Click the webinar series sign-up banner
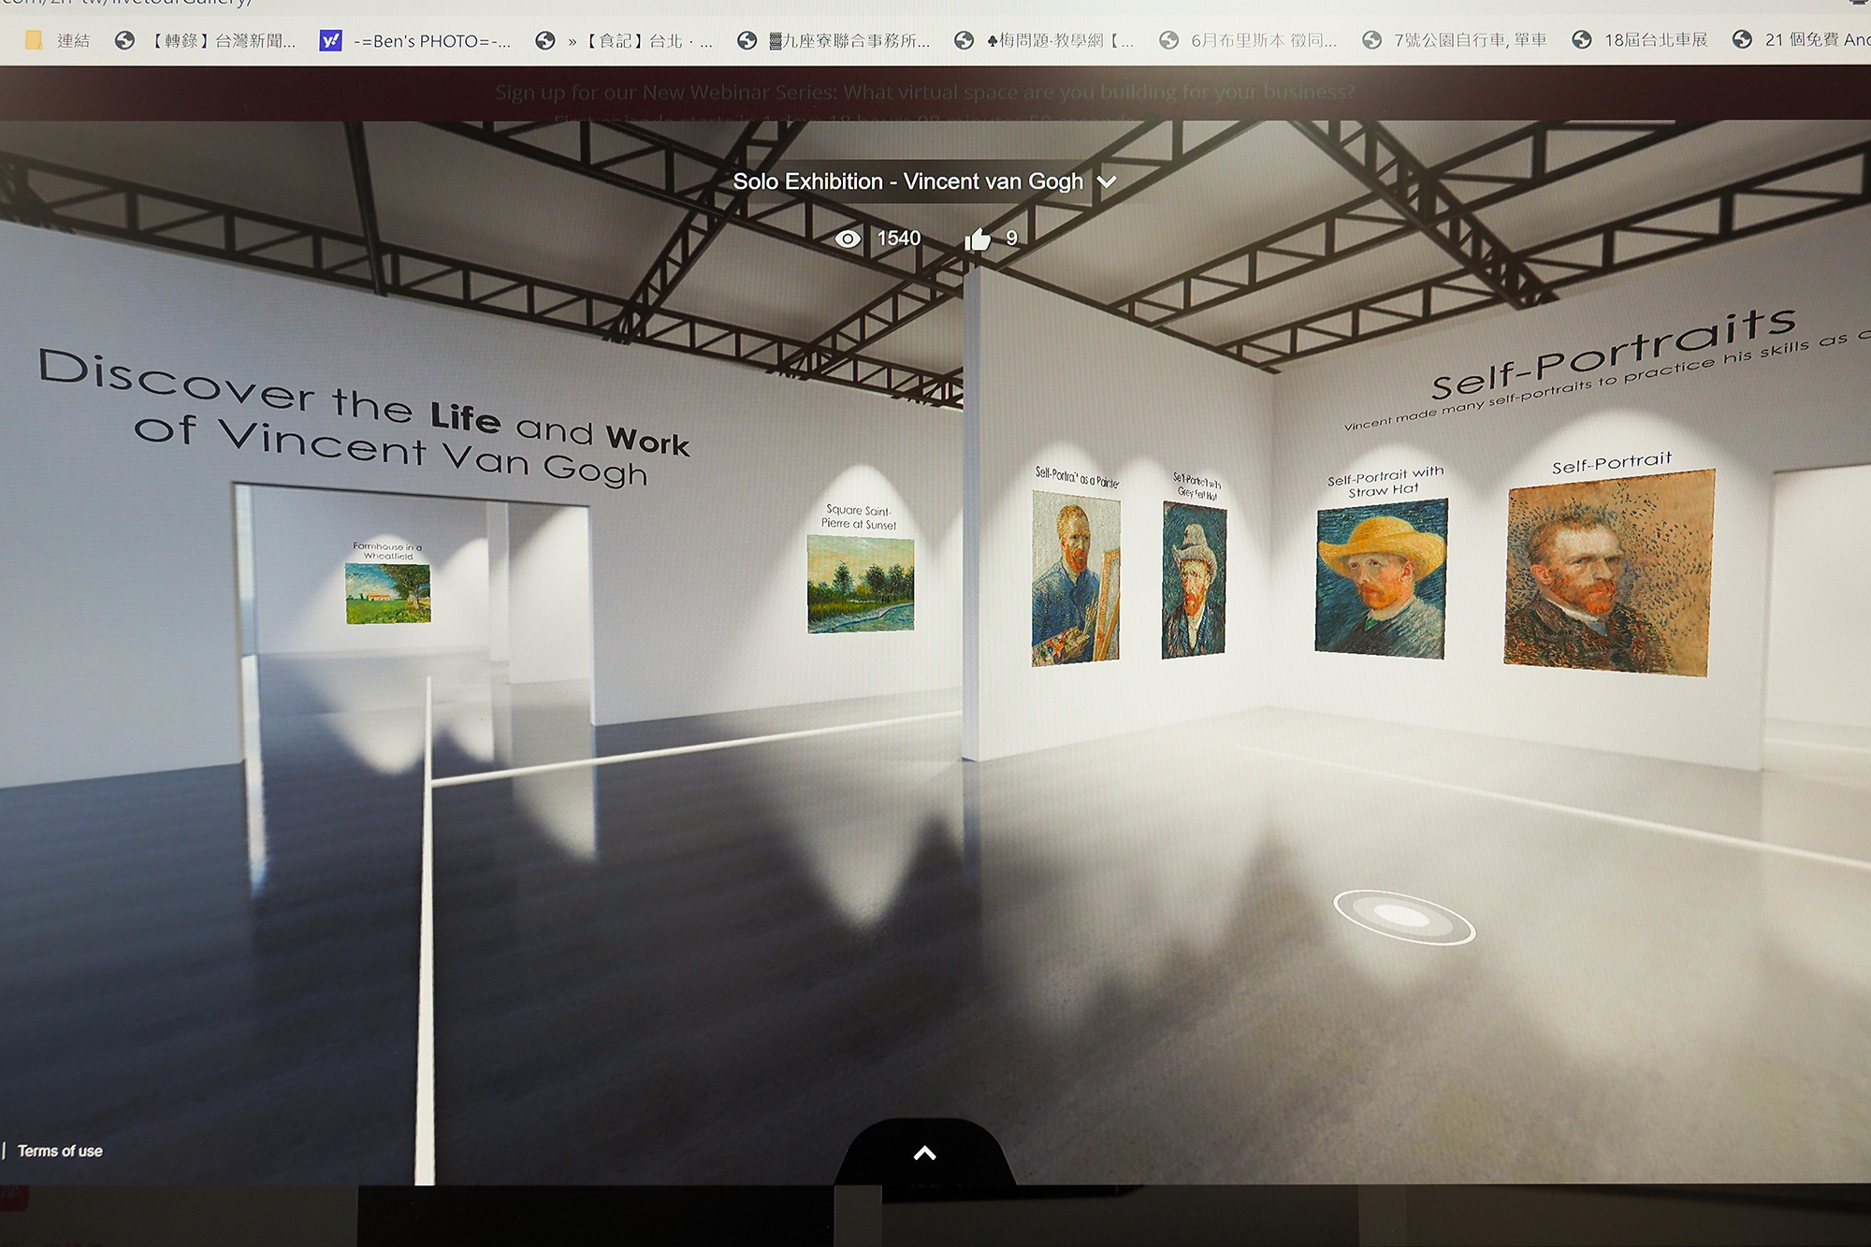Screen dimensions: 1871x1247 click(x=924, y=93)
